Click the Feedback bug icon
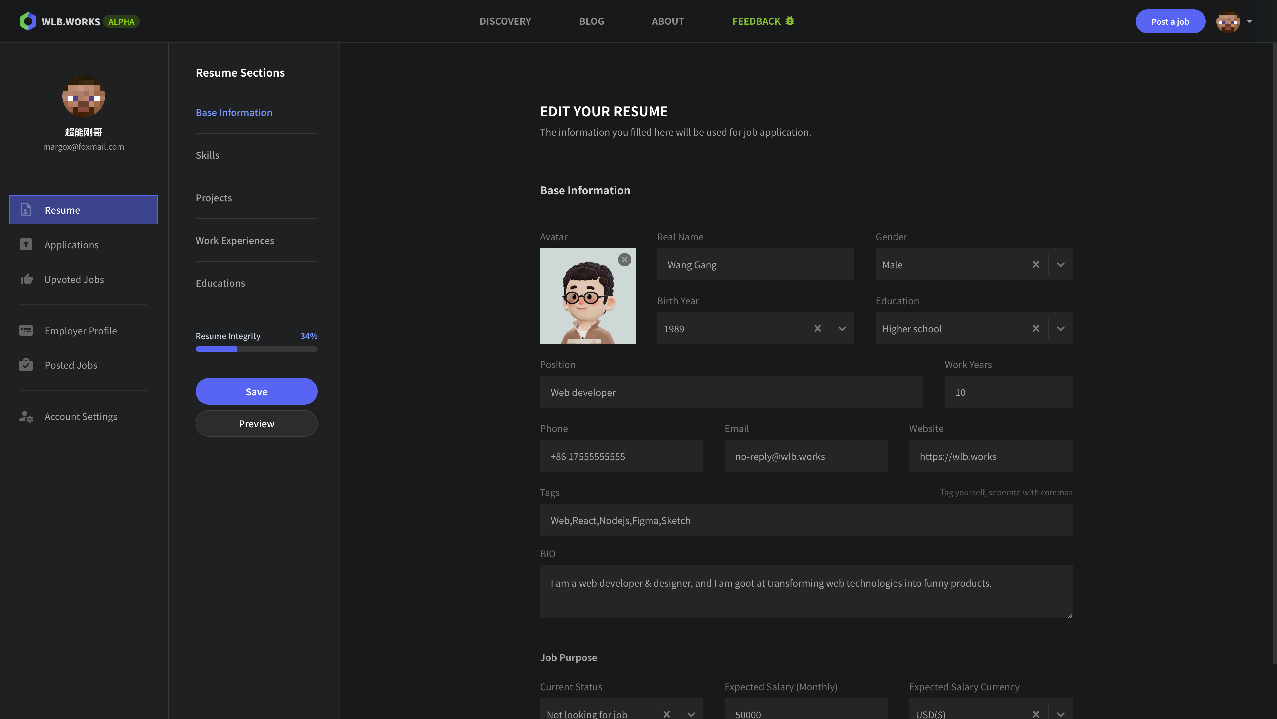This screenshot has width=1277, height=719. pyautogui.click(x=790, y=21)
